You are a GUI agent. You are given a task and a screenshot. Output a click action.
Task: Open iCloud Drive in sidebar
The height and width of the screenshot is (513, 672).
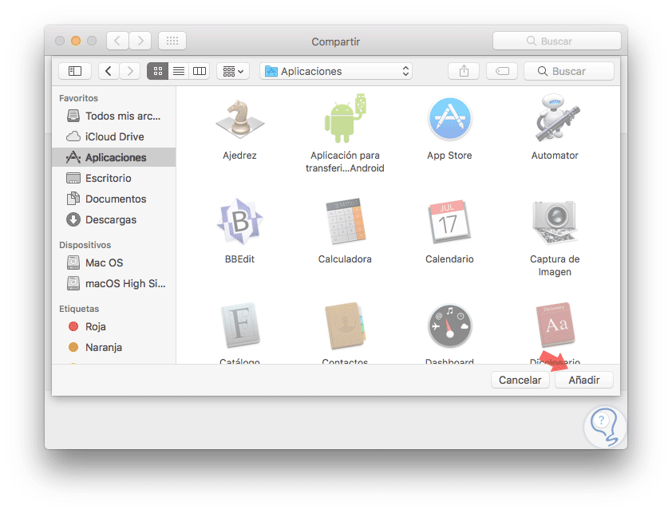click(113, 136)
